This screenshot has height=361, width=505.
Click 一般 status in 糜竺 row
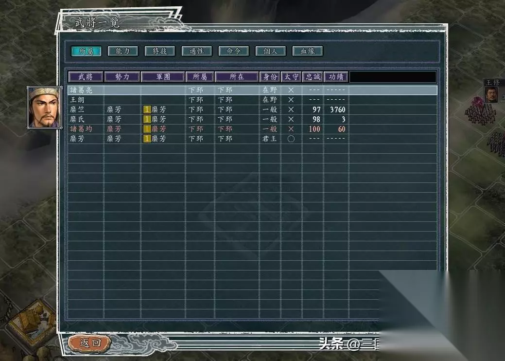[x=270, y=109]
